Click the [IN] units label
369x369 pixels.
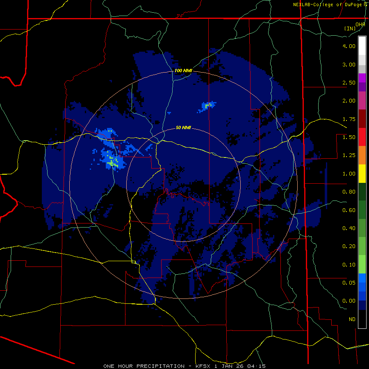[350, 28]
